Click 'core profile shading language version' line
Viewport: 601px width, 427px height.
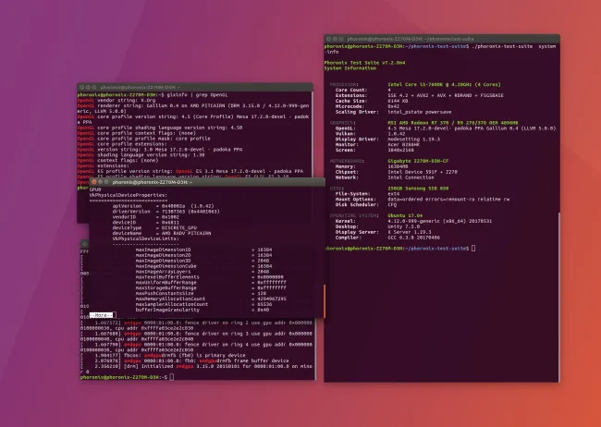coord(160,128)
